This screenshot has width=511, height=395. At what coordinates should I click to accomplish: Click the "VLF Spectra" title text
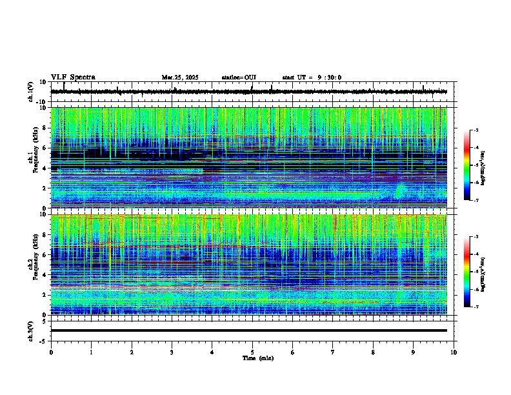(x=73, y=77)
